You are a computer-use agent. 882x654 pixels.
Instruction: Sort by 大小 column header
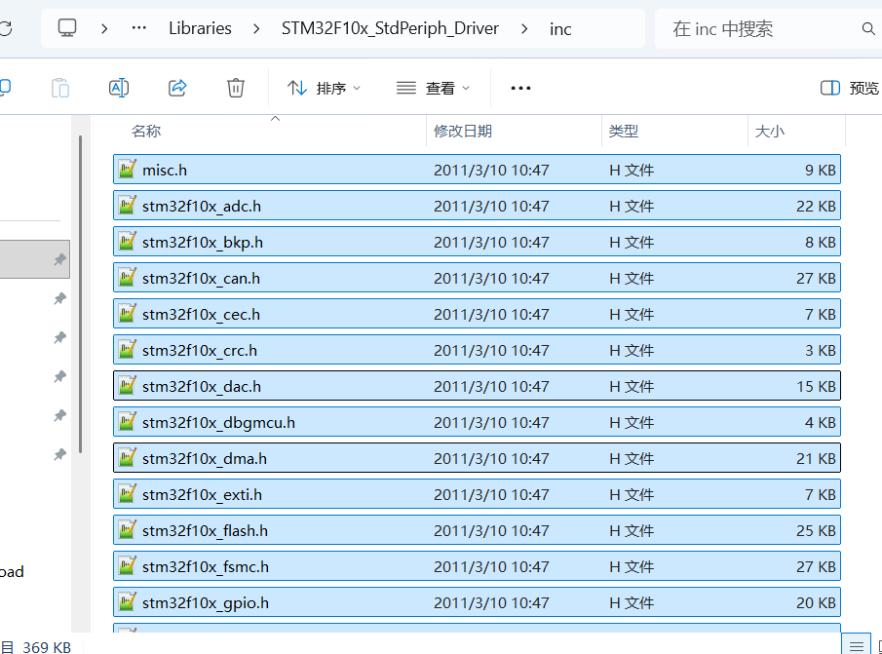pyautogui.click(x=769, y=131)
